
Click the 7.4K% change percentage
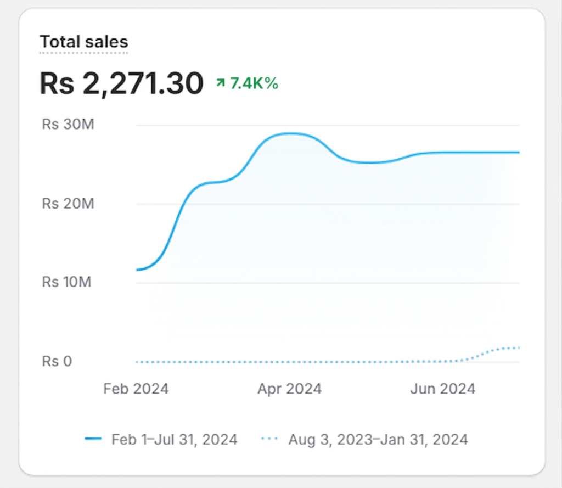pos(254,83)
